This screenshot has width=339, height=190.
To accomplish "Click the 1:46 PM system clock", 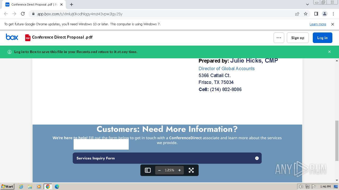I will [x=325, y=187].
